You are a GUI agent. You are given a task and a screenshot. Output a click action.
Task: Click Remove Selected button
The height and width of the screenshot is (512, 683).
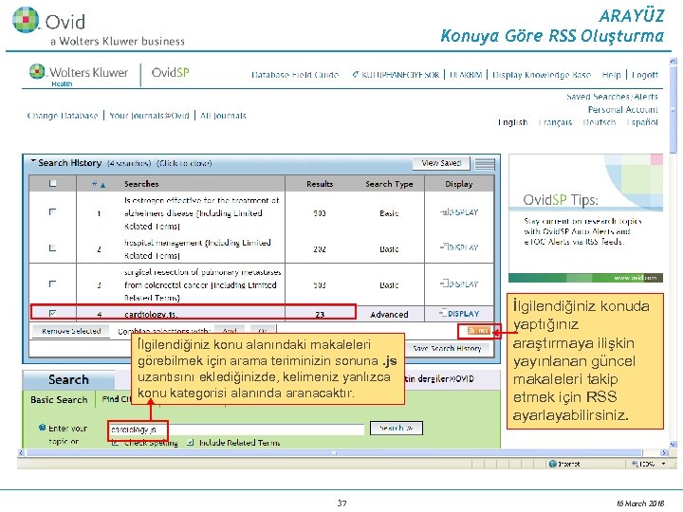(71, 331)
